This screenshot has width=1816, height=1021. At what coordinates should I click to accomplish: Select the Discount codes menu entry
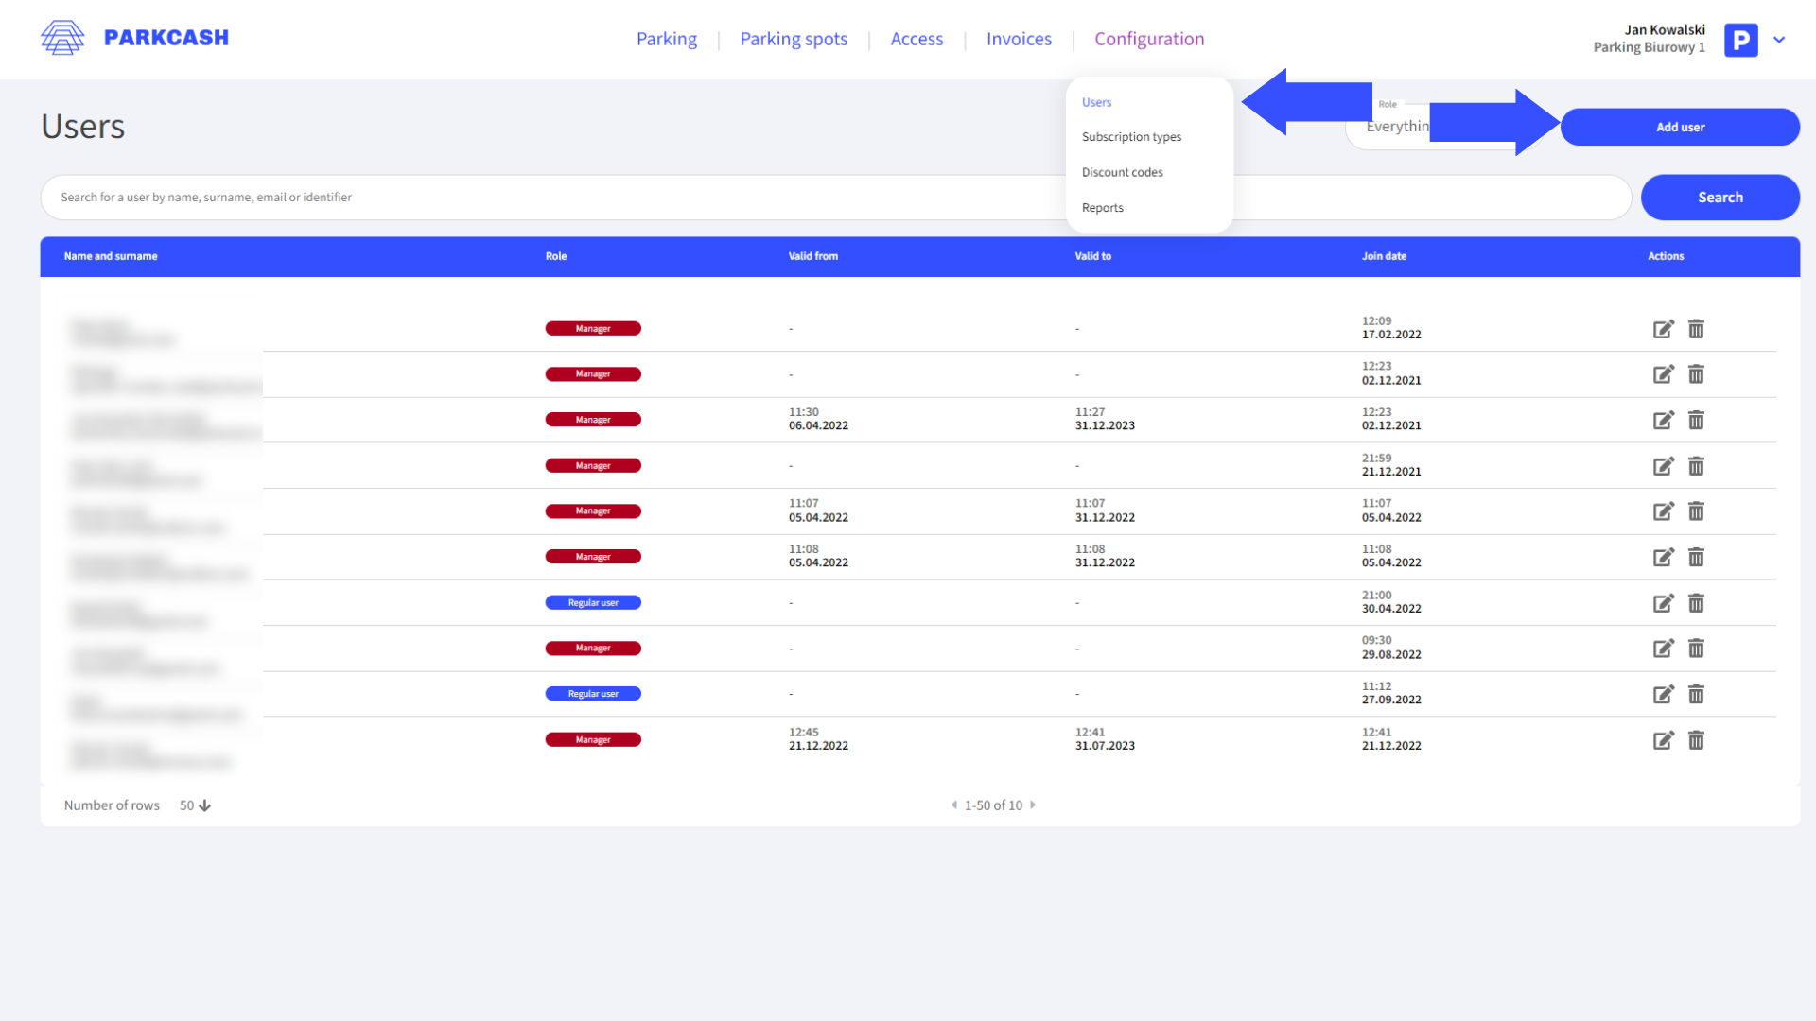pos(1123,172)
